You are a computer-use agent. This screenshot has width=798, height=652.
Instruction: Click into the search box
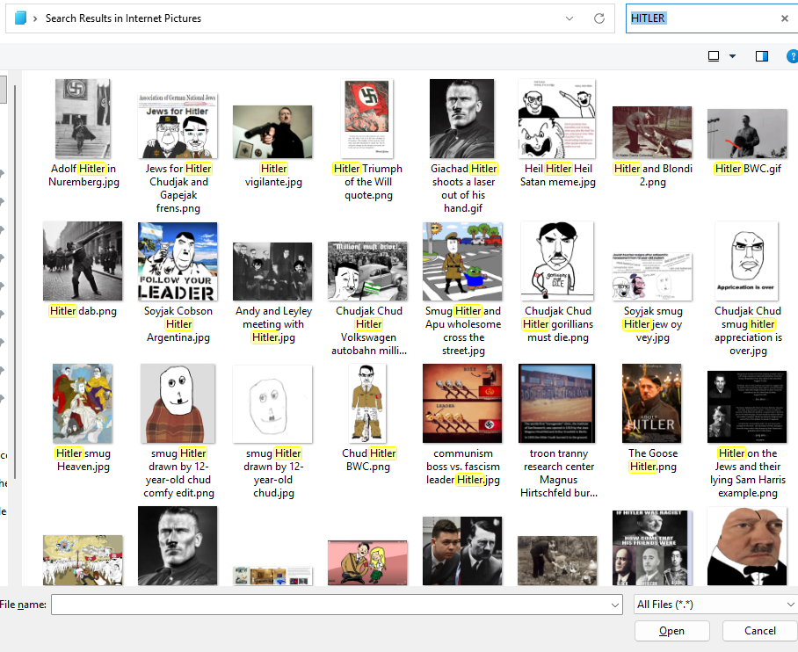click(702, 18)
